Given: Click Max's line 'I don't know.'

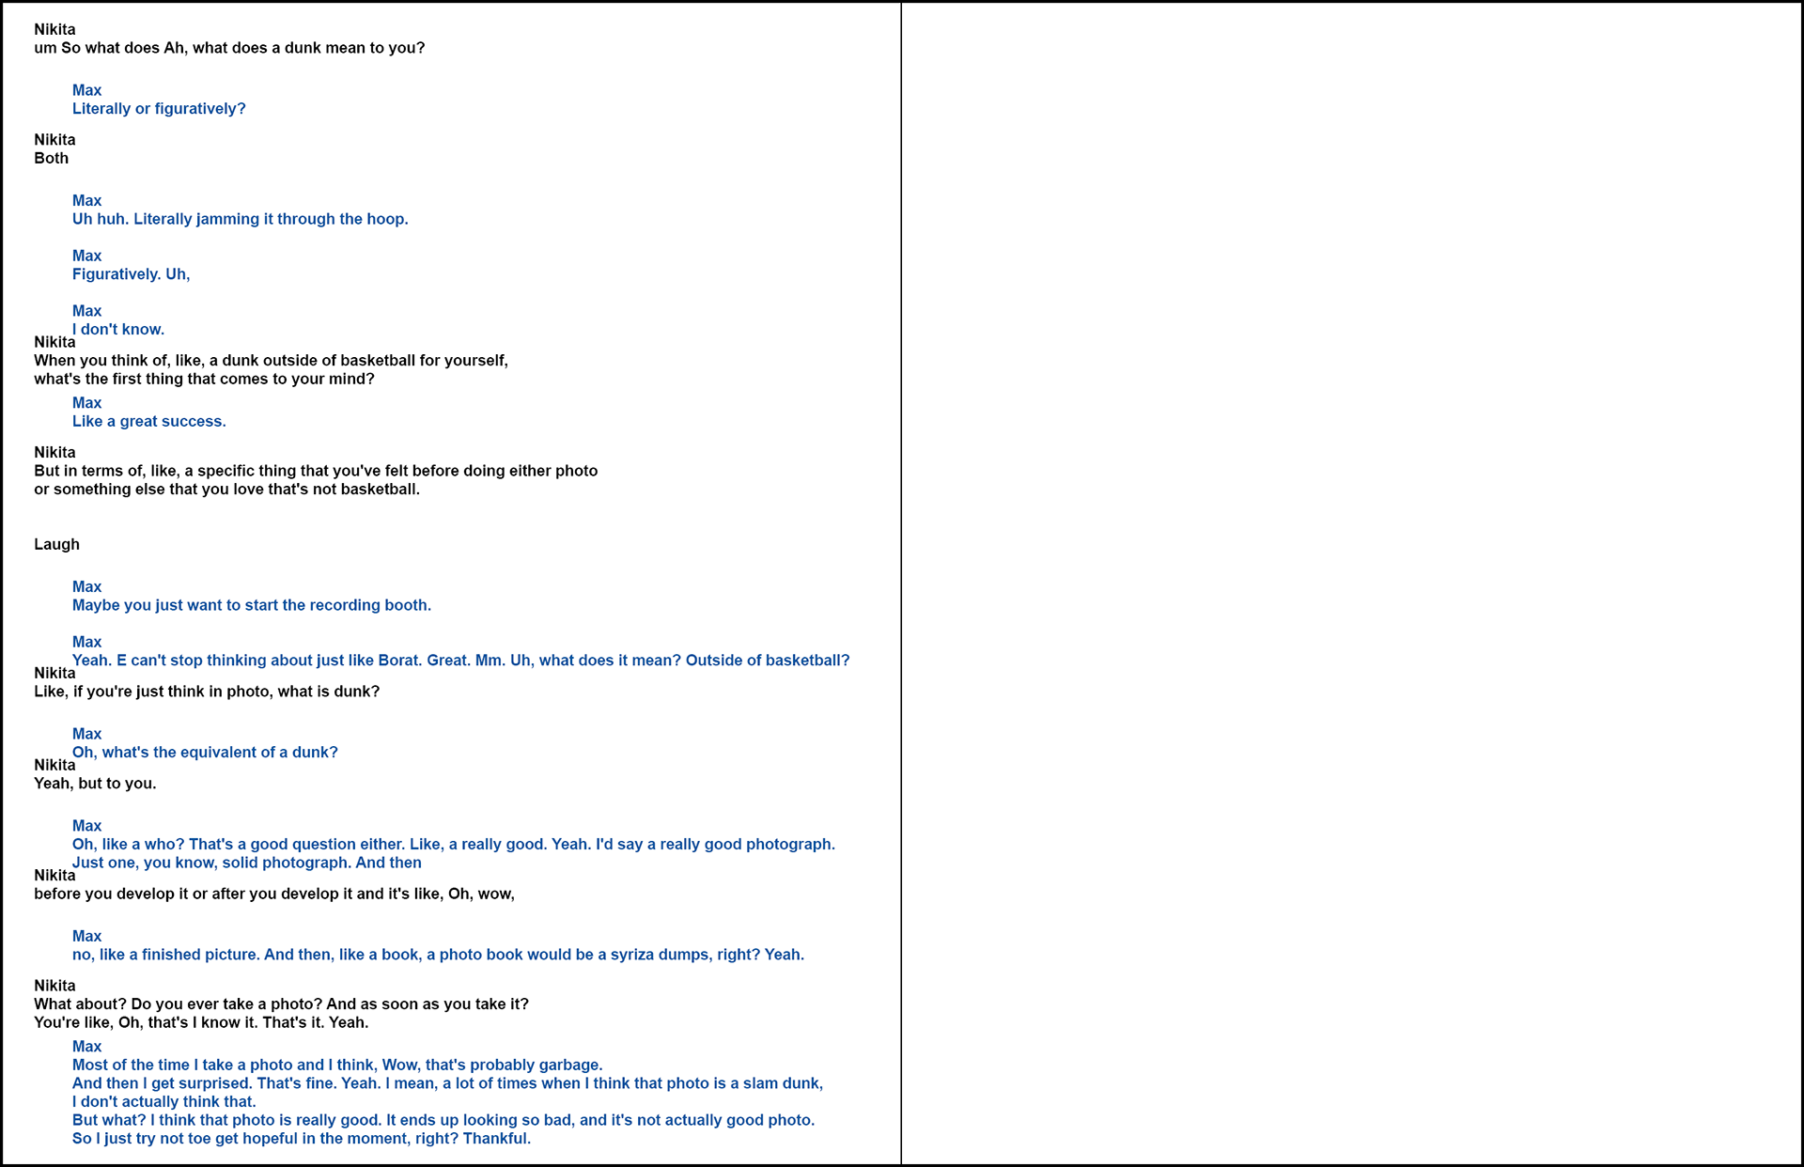Looking at the screenshot, I should [118, 329].
